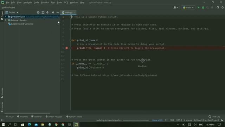Hide the Project tool window
This screenshot has width=225, height=127.
tap(58, 13)
